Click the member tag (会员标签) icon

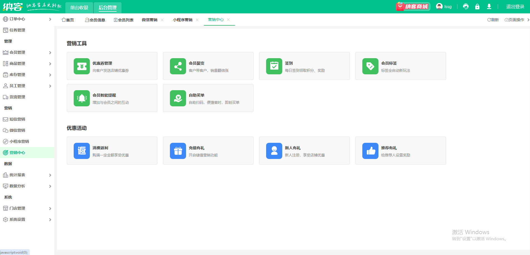370,66
